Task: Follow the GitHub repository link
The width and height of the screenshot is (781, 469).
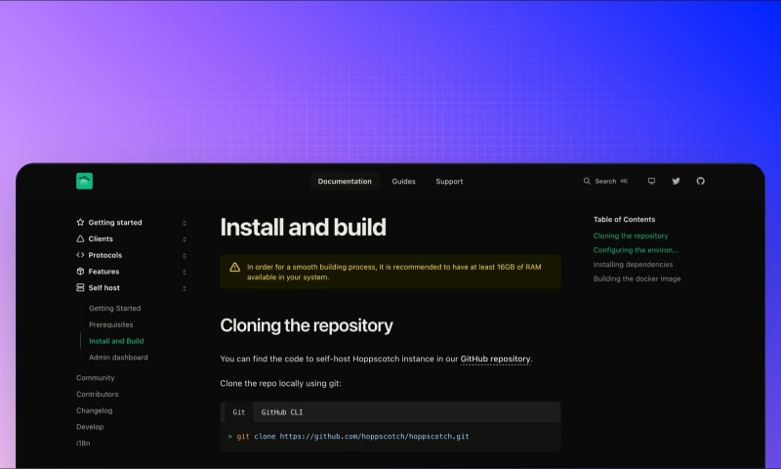Action: pyautogui.click(x=495, y=359)
